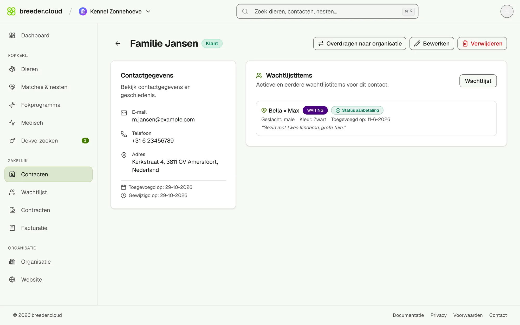Click the Contracten document icon
This screenshot has width=520, height=325.
click(12, 210)
